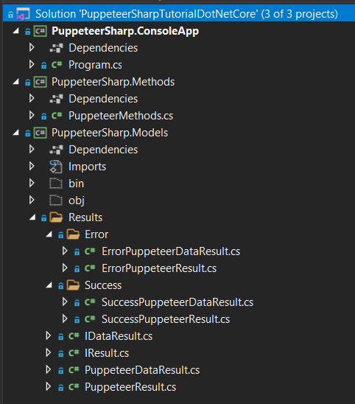355x404 pixels.
Task: Expand the SuccessPuppeteerResult.cs node arrow
Action: point(65,318)
